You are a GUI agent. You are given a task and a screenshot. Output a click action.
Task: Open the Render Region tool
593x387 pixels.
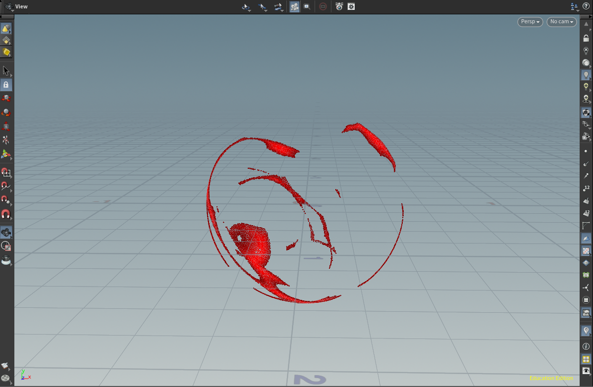[x=6, y=246]
